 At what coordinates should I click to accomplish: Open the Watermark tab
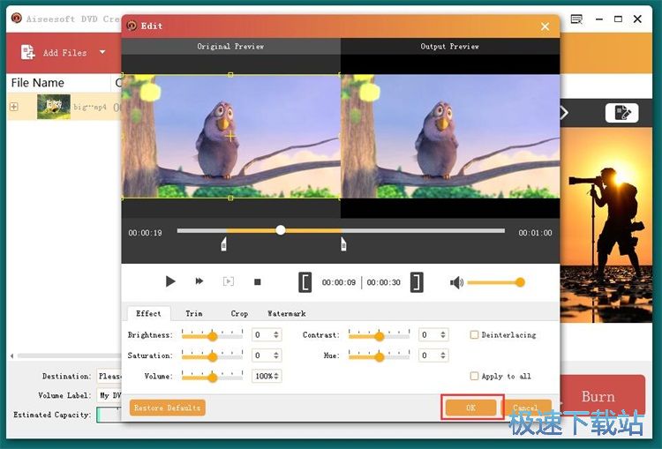pos(287,313)
